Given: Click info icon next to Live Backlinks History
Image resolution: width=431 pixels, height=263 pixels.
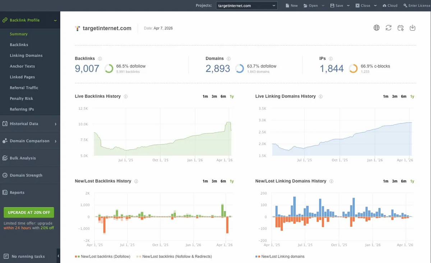Looking at the screenshot, I should [x=126, y=97].
